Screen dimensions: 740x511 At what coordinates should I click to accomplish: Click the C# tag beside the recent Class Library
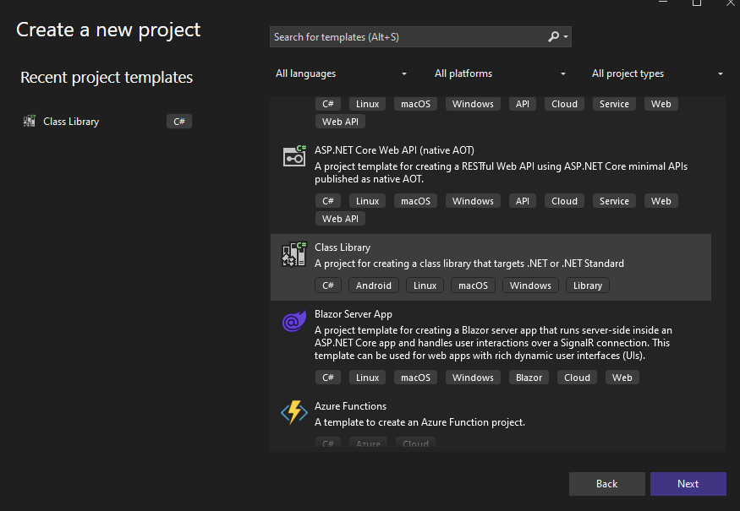[179, 121]
